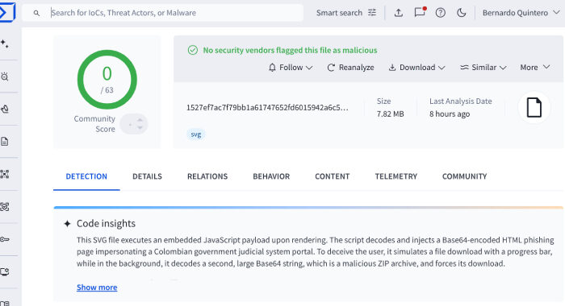Vote up on Community Score
This screenshot has height=306, width=565.
[x=140, y=120]
